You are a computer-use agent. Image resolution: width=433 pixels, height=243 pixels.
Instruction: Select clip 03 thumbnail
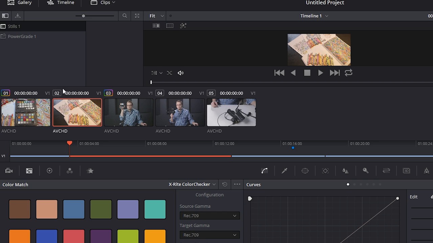[x=129, y=112]
